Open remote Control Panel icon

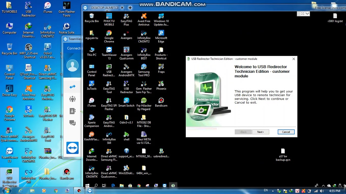(92, 70)
